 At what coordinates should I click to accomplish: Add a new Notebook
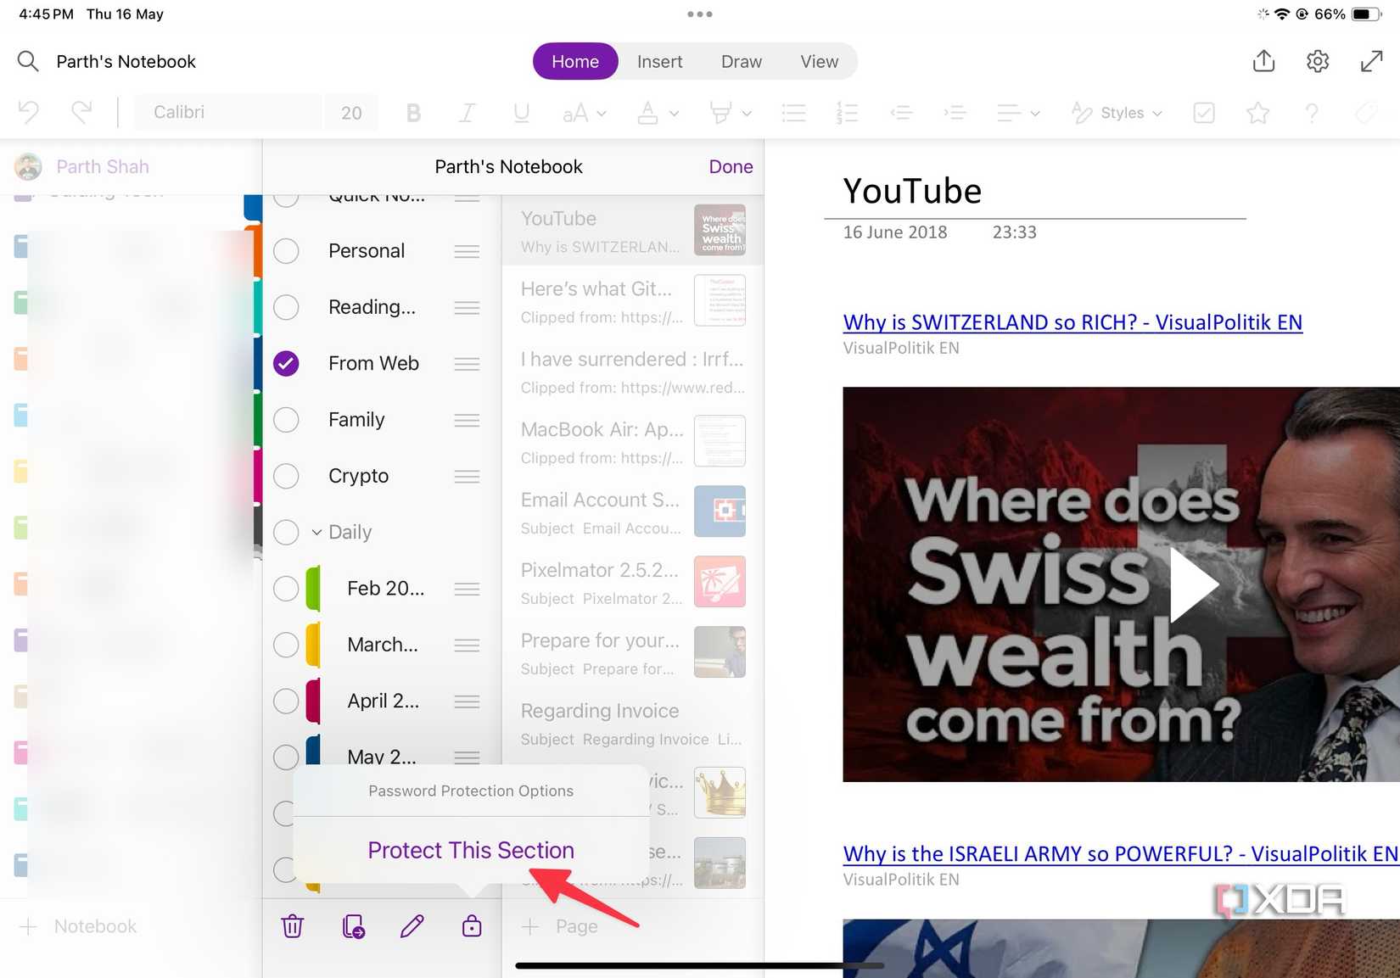tap(78, 926)
